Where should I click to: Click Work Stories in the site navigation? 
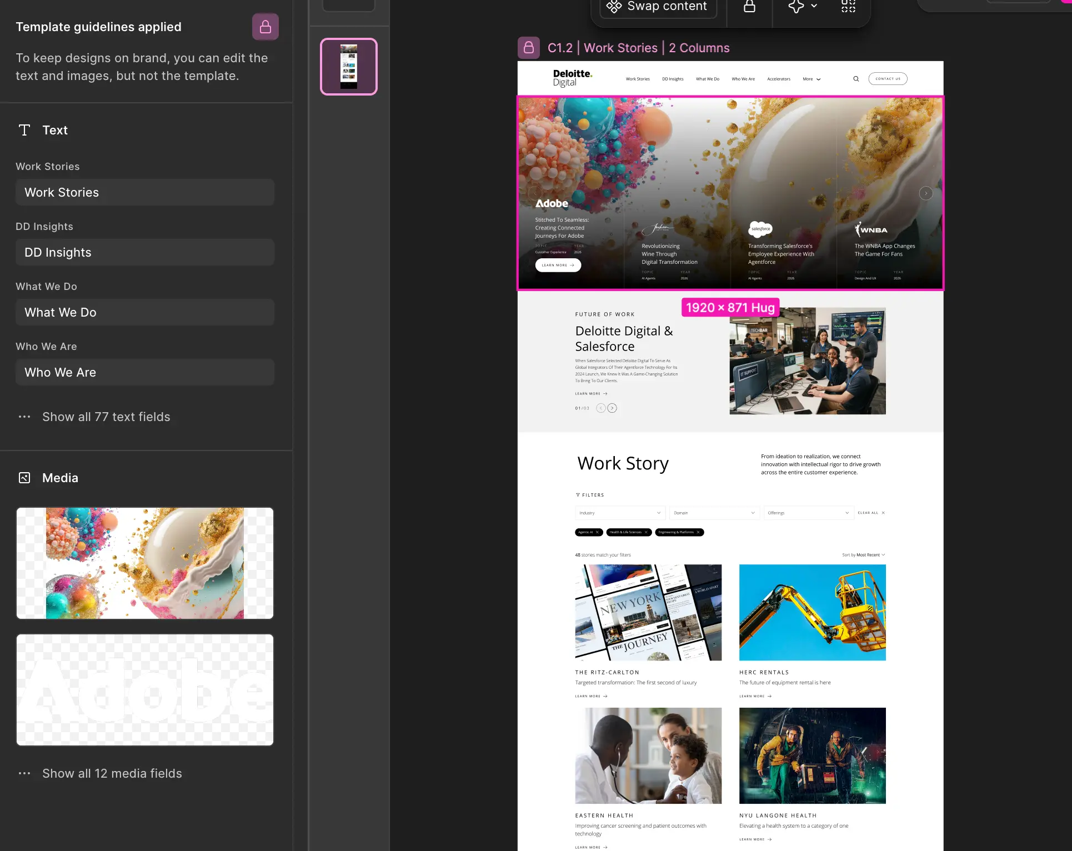(x=638, y=79)
